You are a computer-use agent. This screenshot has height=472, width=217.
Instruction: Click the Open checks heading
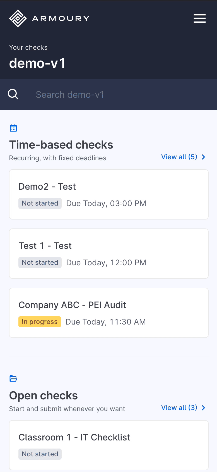(44, 396)
